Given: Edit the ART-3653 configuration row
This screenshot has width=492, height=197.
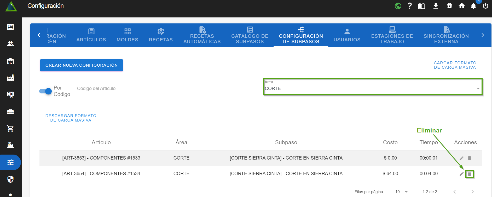Looking at the screenshot, I should 461,158.
